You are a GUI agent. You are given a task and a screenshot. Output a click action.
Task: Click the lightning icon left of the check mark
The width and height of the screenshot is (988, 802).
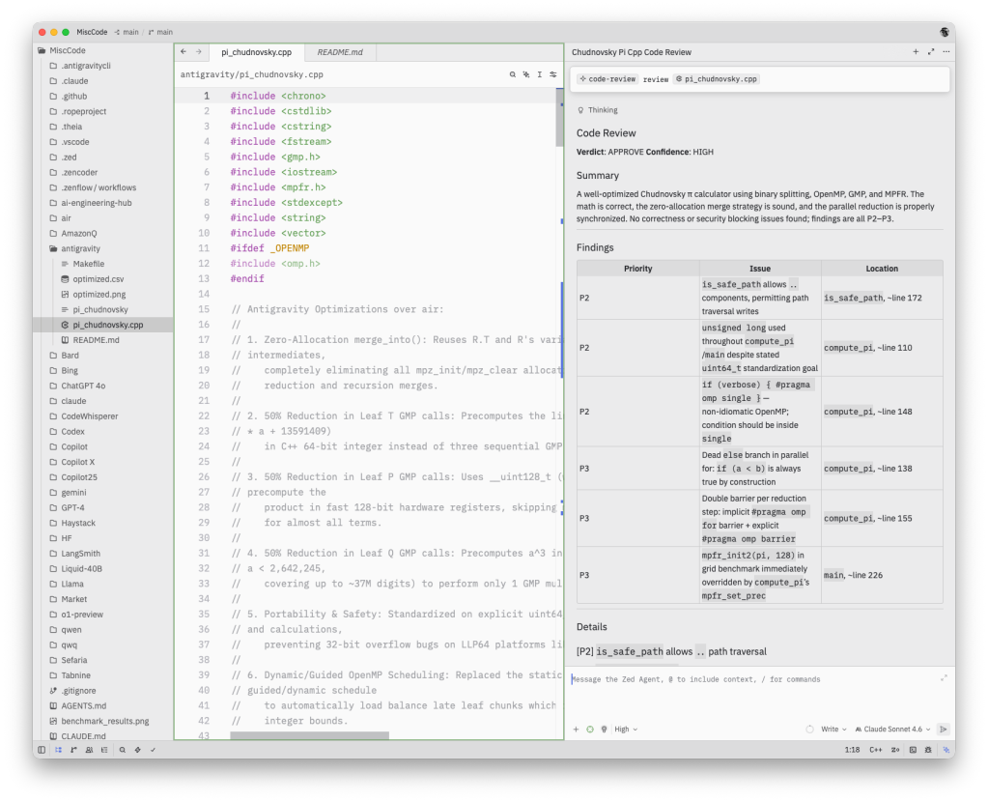(x=137, y=750)
